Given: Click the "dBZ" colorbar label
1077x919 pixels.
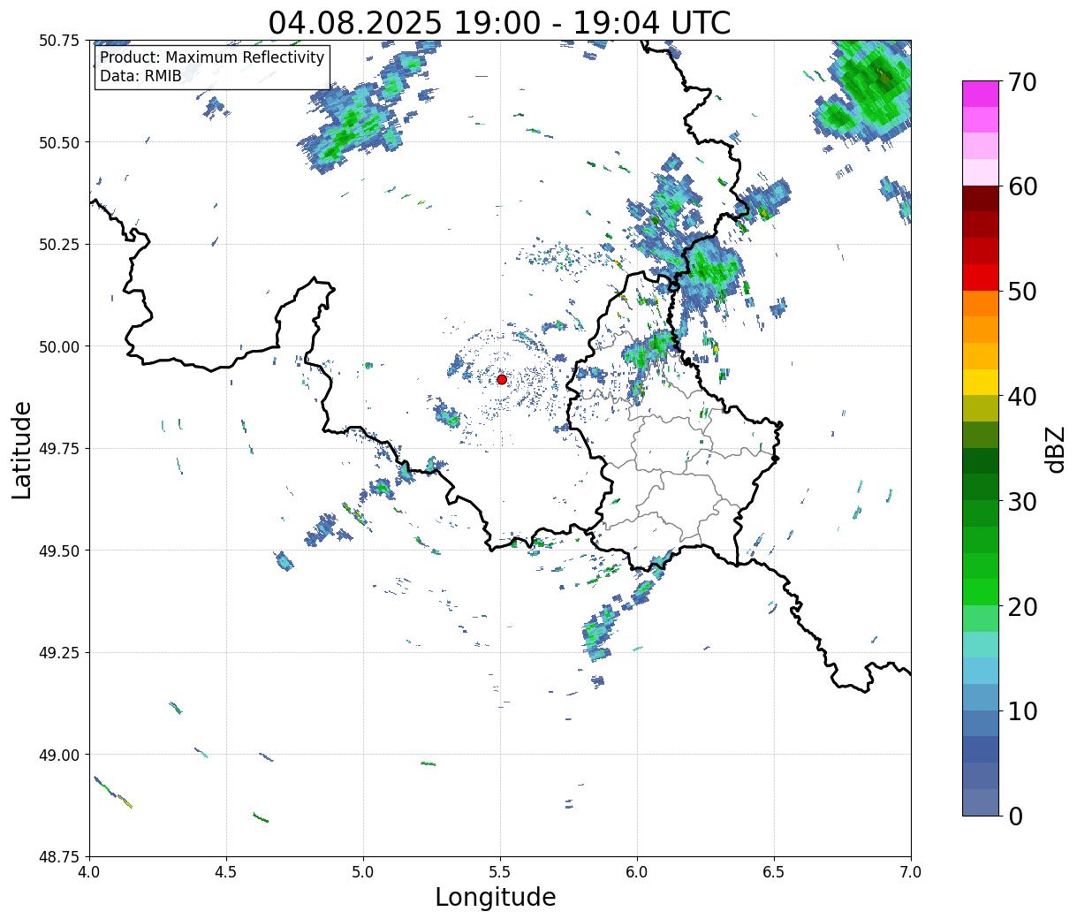Looking at the screenshot, I should pyautogui.click(x=1055, y=448).
